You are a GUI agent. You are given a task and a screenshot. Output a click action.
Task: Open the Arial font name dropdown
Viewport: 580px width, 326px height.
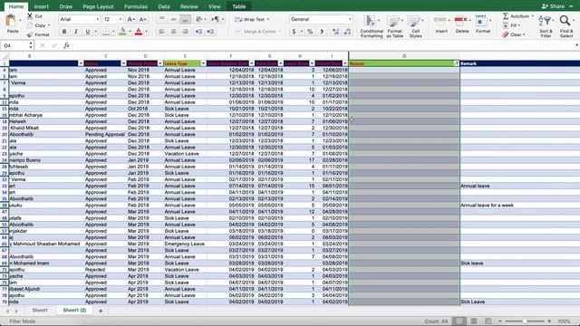98,19
